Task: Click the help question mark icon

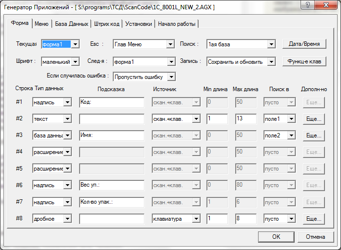Action: (x=307, y=5)
